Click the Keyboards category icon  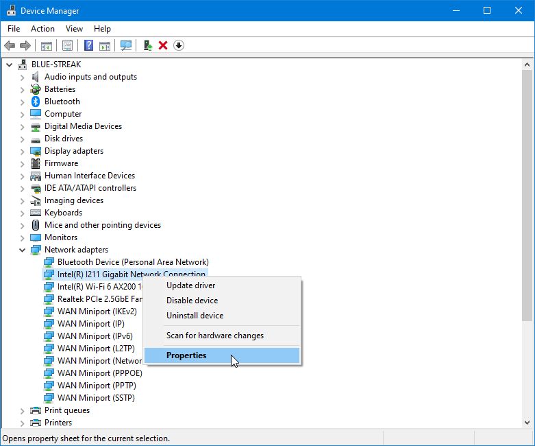point(36,213)
